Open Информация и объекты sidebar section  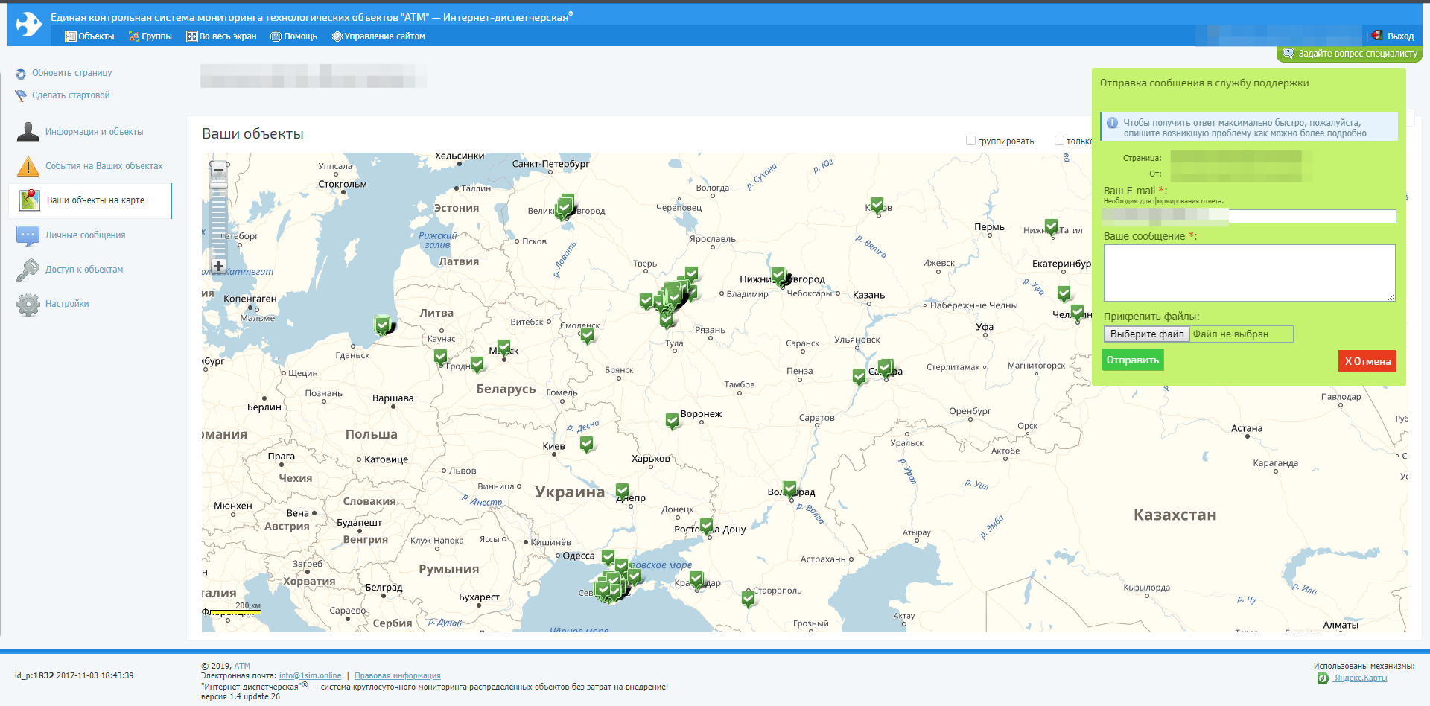click(x=93, y=132)
